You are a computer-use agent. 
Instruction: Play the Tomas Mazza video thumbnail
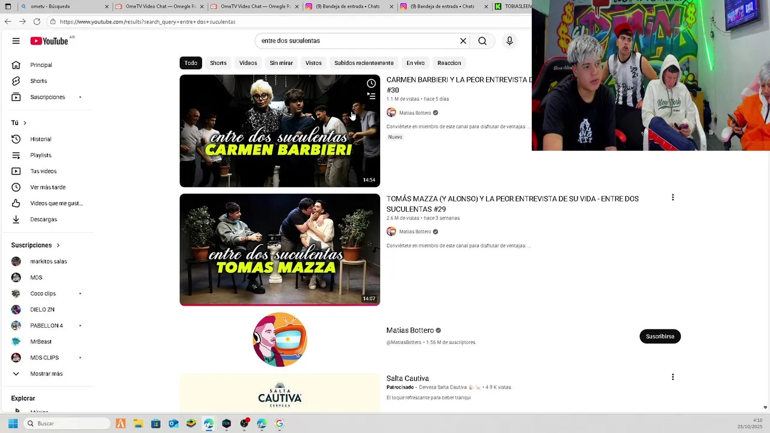tap(280, 250)
